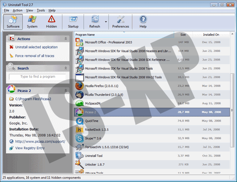Click the Actions panel header icon
The height and width of the screenshot is (182, 237).
[12, 38]
